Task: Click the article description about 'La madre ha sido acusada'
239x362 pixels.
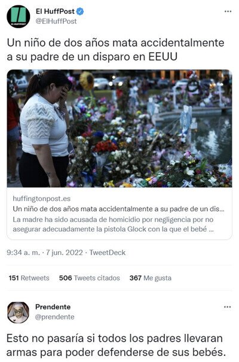Action: click(x=113, y=224)
